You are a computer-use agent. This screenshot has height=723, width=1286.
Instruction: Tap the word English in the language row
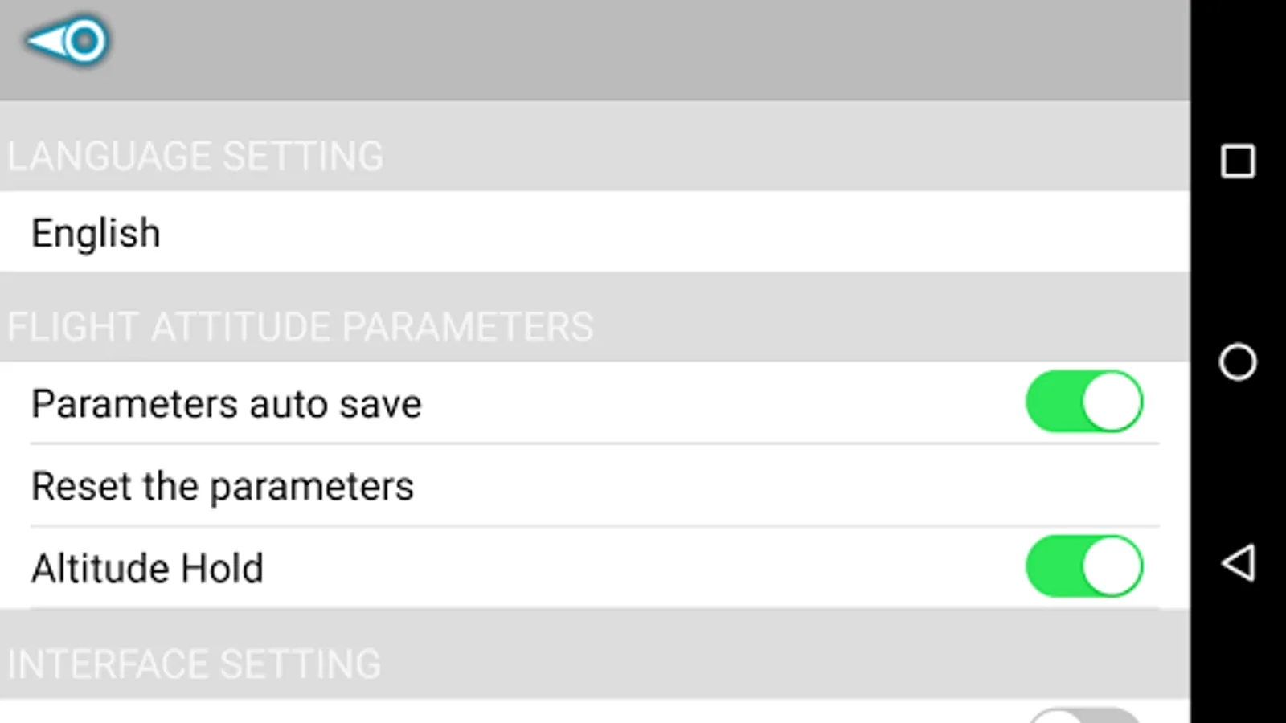pos(96,234)
